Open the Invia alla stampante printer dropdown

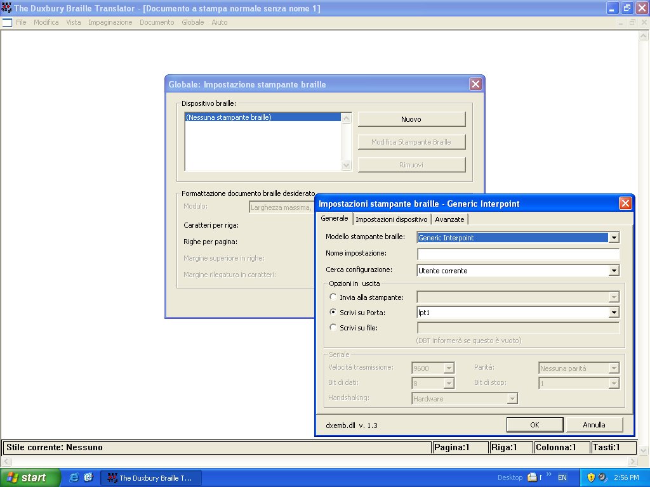(x=614, y=297)
